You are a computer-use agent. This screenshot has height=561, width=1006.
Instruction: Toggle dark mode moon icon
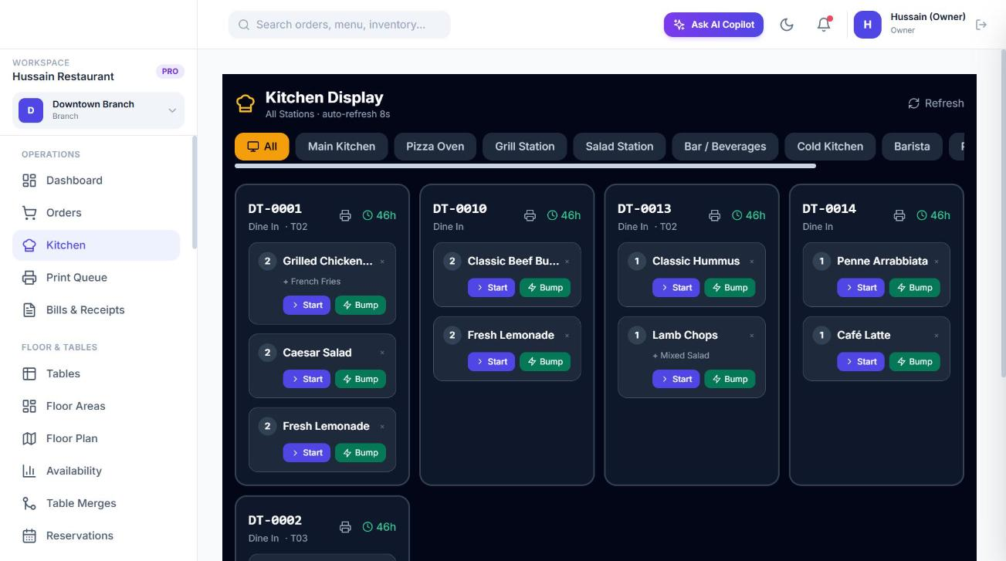787,25
